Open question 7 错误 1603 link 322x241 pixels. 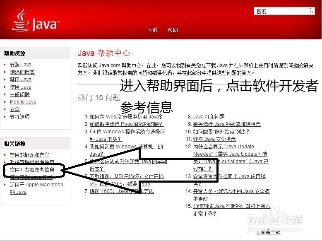[122, 191]
